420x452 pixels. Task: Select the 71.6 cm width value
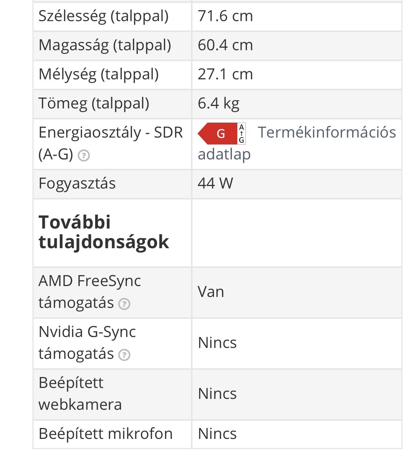pyautogui.click(x=225, y=16)
